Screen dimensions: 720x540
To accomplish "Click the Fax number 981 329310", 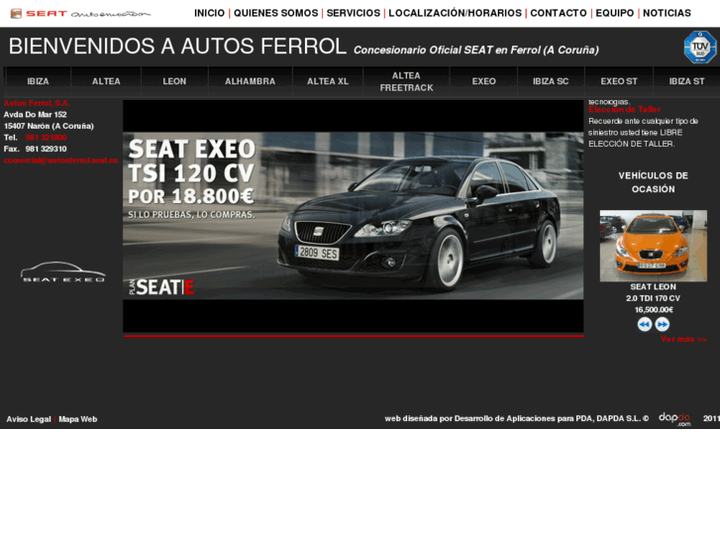I will pos(46,149).
